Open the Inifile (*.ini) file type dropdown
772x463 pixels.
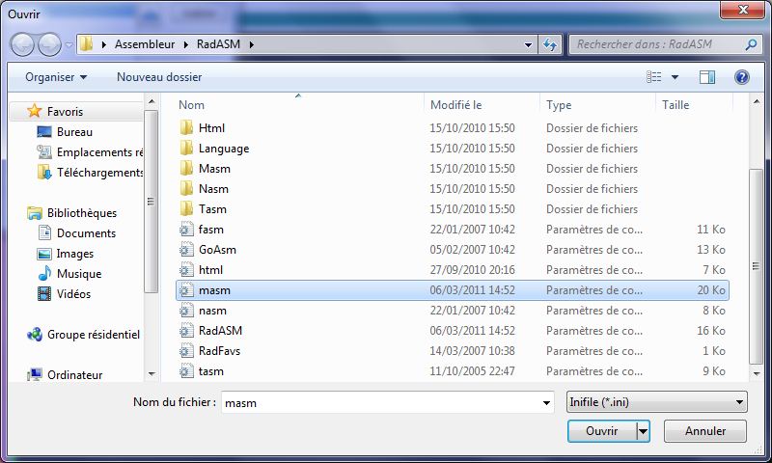coord(657,402)
